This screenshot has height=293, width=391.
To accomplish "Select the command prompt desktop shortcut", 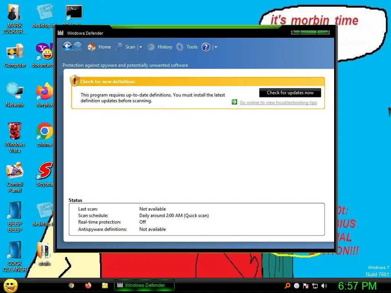I will point(74,13).
